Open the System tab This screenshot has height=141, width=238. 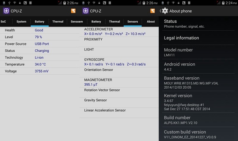pyautogui.click(x=21, y=22)
